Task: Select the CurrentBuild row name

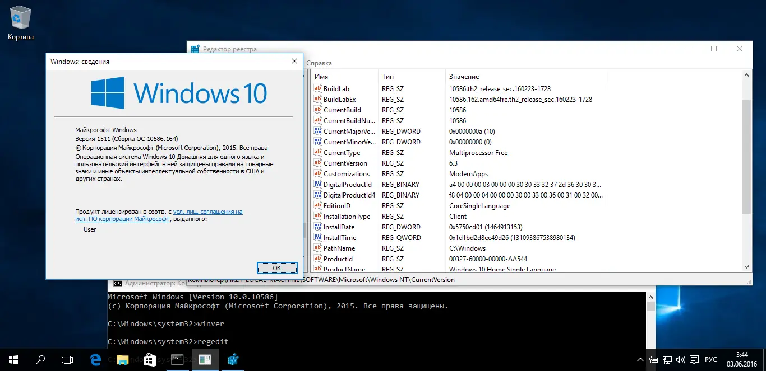Action: click(342, 110)
